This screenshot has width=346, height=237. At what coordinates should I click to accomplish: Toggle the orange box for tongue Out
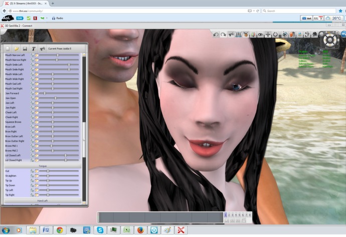(37, 171)
